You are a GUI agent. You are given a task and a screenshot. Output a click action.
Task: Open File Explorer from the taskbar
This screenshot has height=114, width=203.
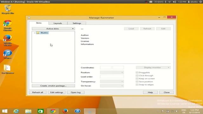point(28,111)
